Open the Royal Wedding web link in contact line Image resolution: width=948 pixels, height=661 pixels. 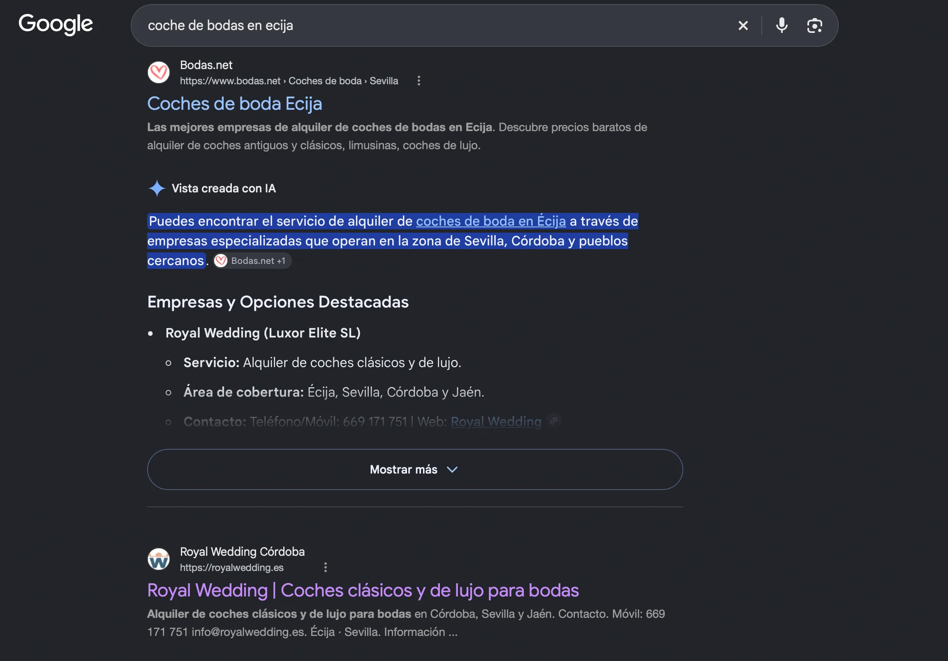tap(495, 421)
